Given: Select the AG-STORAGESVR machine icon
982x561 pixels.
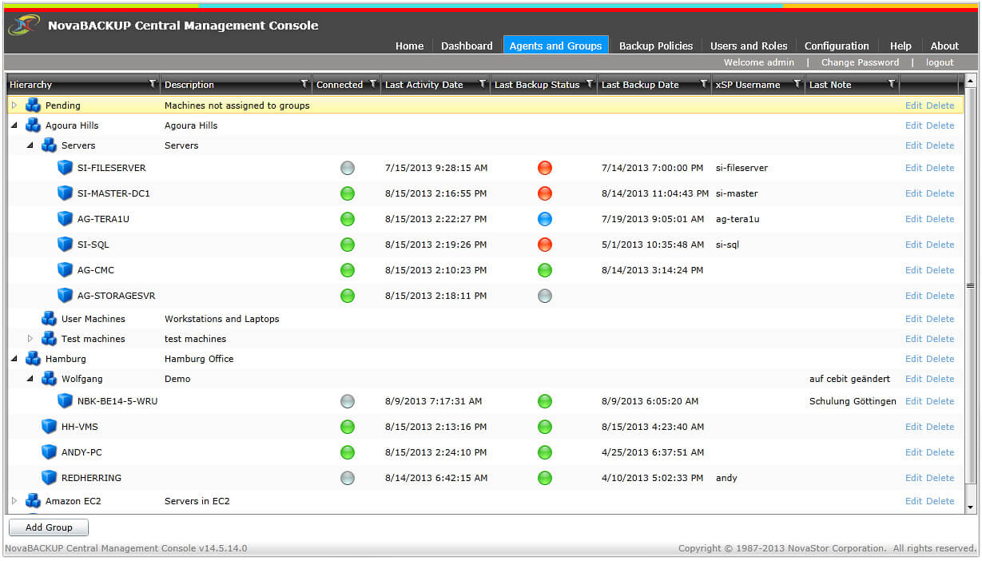Looking at the screenshot, I should coord(65,296).
